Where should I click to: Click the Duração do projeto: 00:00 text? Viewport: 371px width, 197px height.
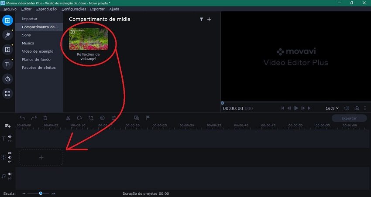pos(146,194)
